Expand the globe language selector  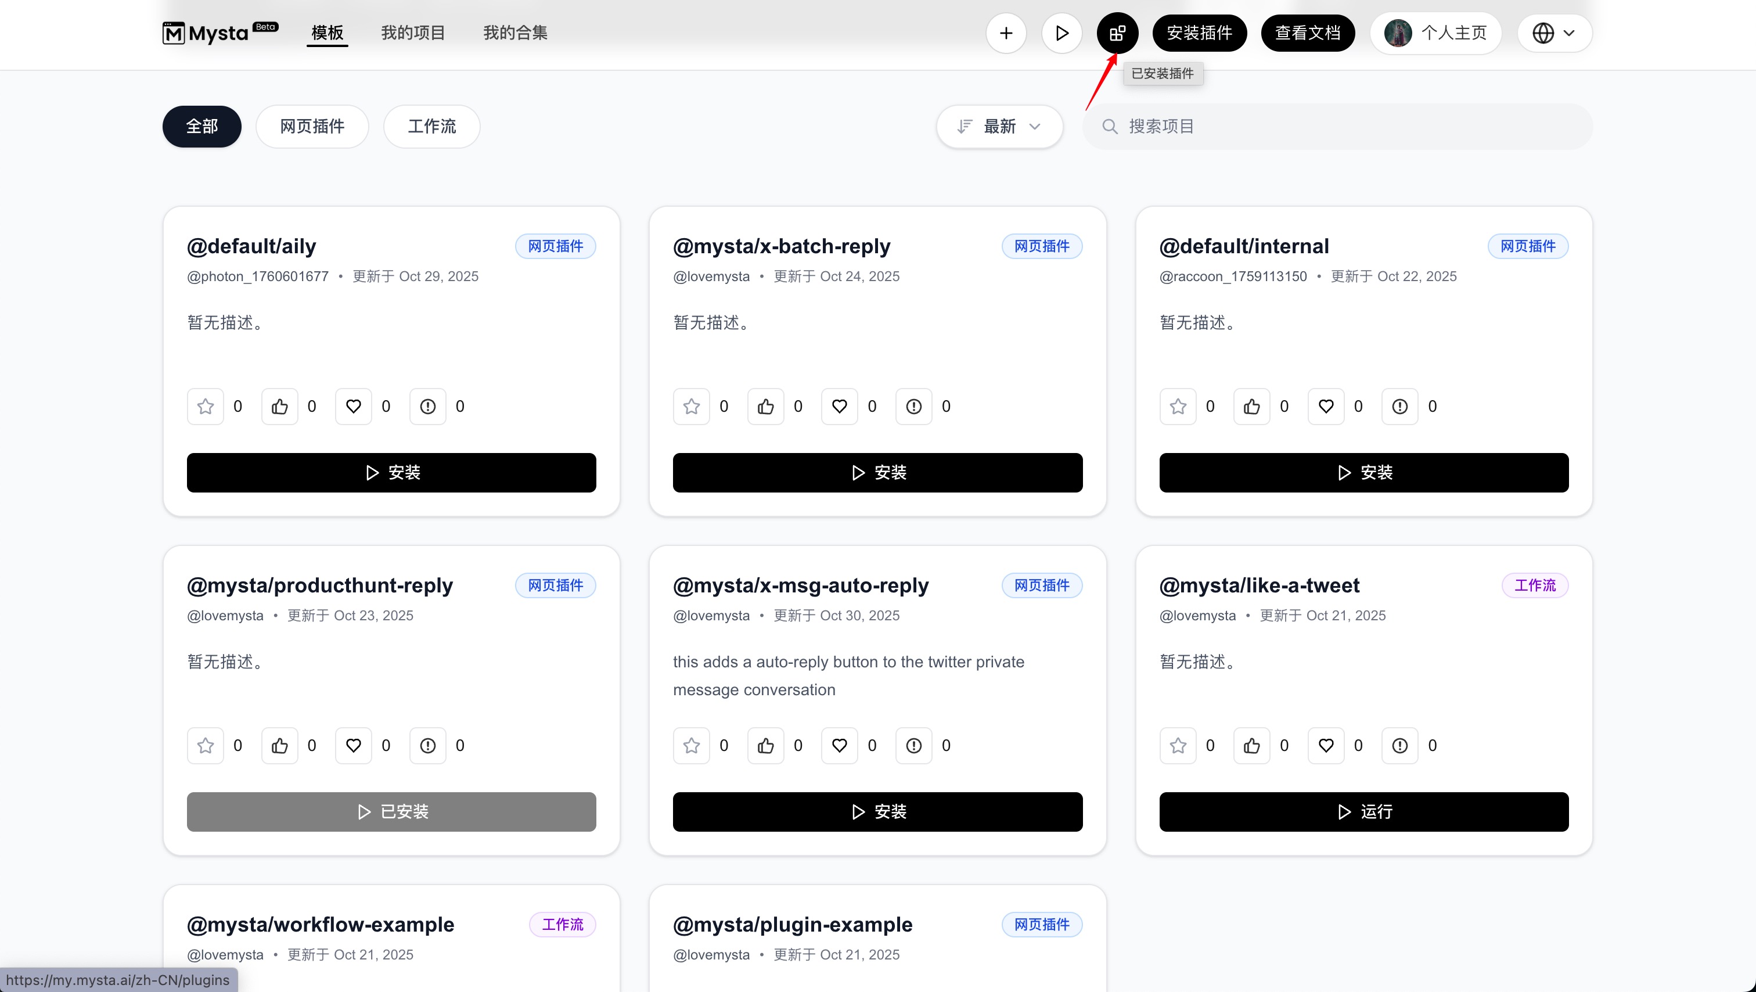pyautogui.click(x=1555, y=33)
